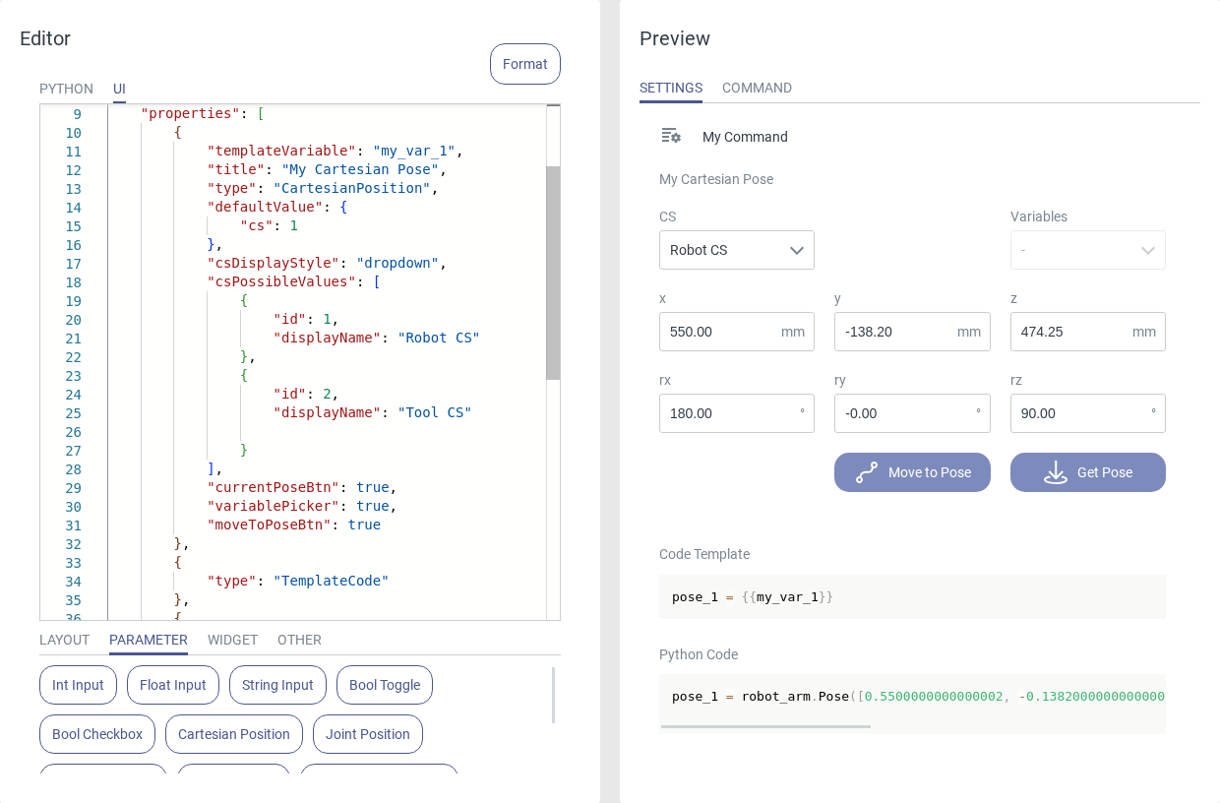Insert a Bool Checkbox parameter
The height and width of the screenshot is (803, 1220).
(x=97, y=734)
